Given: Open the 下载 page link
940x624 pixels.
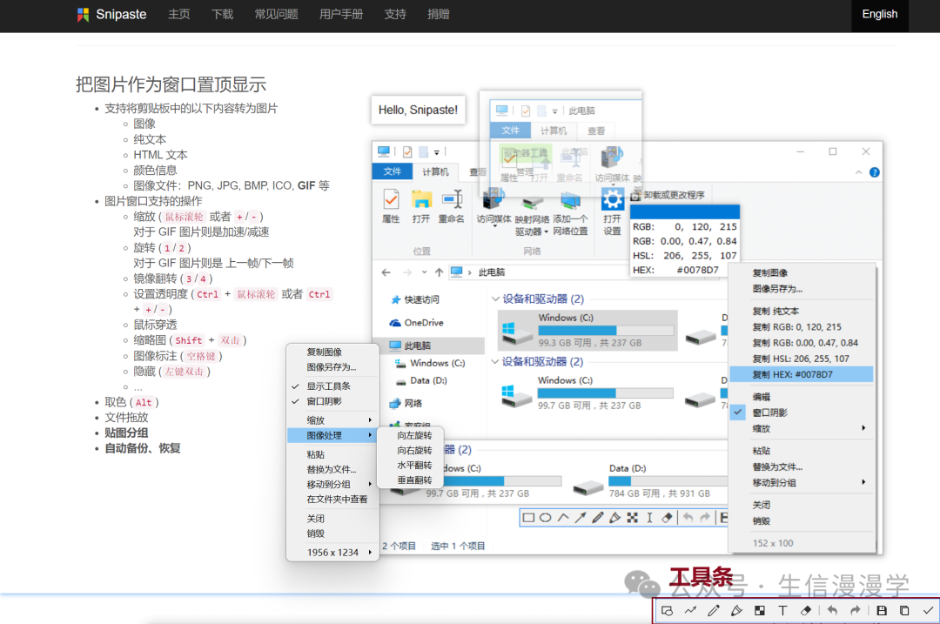Looking at the screenshot, I should pos(223,15).
